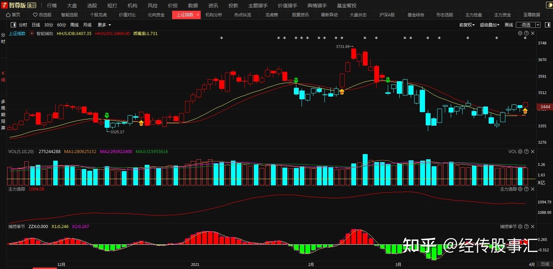Click the orange B buy arrow in February
Viewport: 553px width, 269px height.
click(x=342, y=92)
